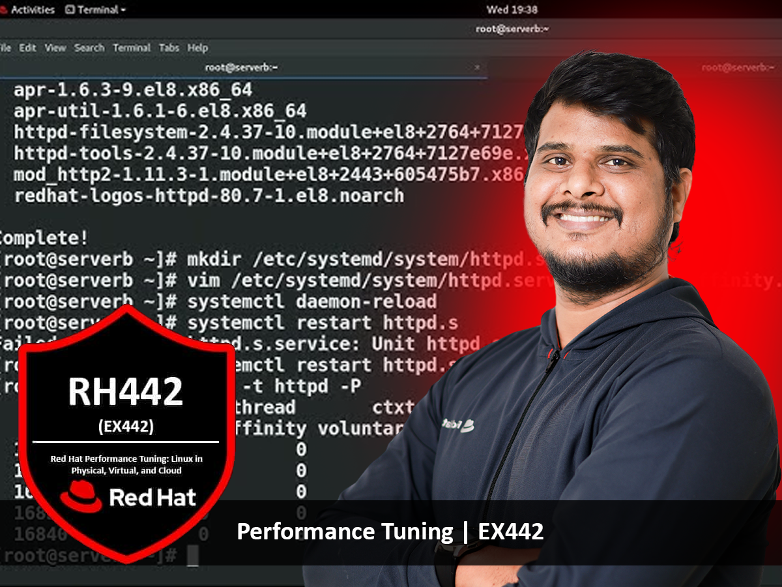Click the httpd-filesystem-2.4.37-10 package line
The height and width of the screenshot is (587, 782).
(x=269, y=132)
